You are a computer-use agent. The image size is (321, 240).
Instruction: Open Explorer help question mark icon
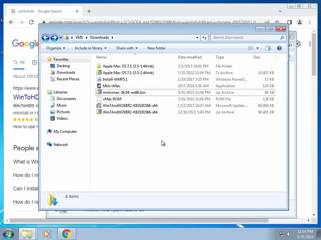[x=279, y=48]
